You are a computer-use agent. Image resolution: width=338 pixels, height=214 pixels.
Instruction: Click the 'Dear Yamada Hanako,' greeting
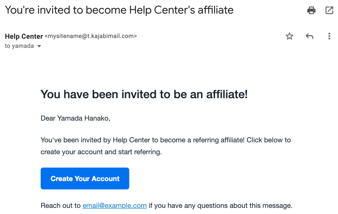coord(75,119)
